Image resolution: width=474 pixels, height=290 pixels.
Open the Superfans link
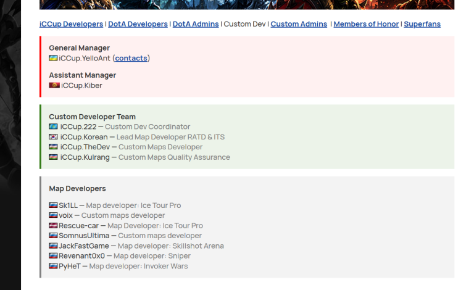coord(422,24)
